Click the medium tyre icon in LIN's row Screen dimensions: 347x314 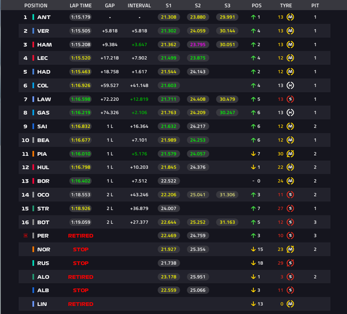click(290, 304)
